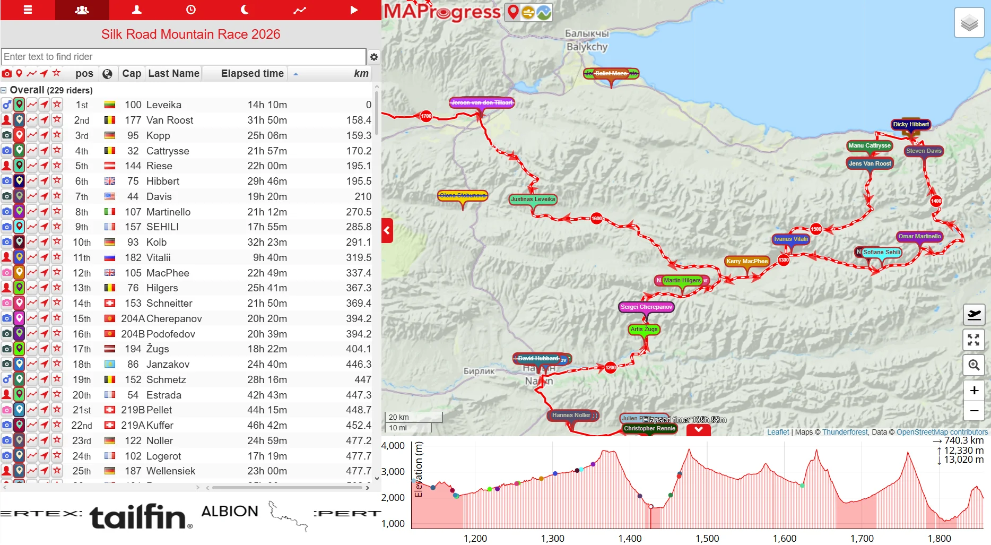
Task: Open leaderboard settings gear
Action: click(374, 57)
